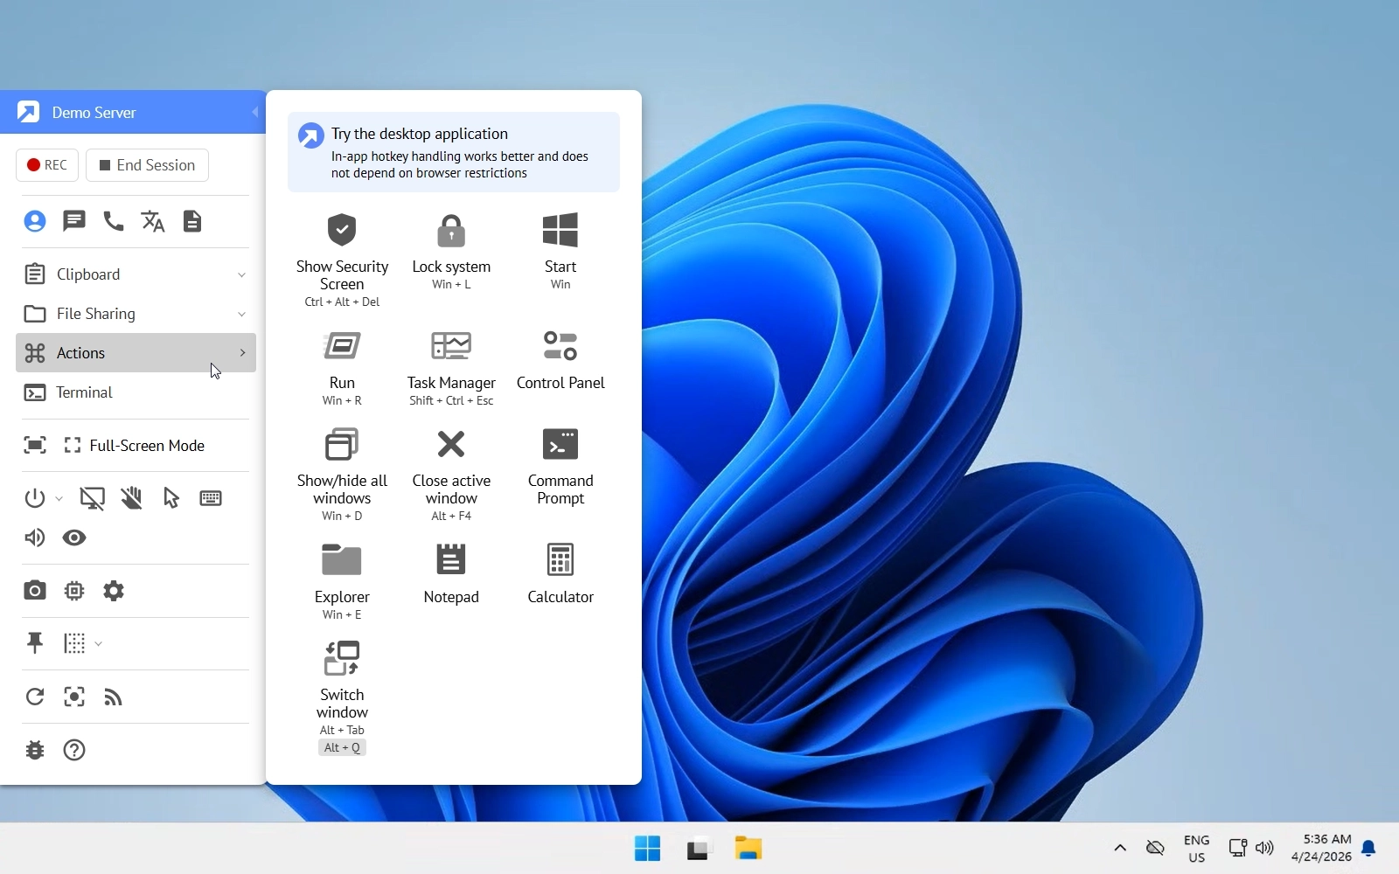Open Calculator action
The height and width of the screenshot is (874, 1399).
click(x=560, y=573)
